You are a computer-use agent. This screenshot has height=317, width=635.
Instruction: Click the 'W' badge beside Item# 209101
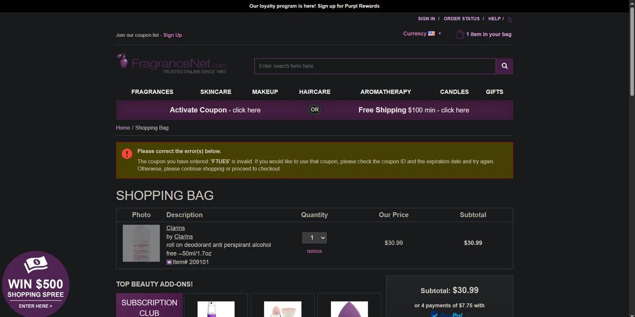coord(169,262)
